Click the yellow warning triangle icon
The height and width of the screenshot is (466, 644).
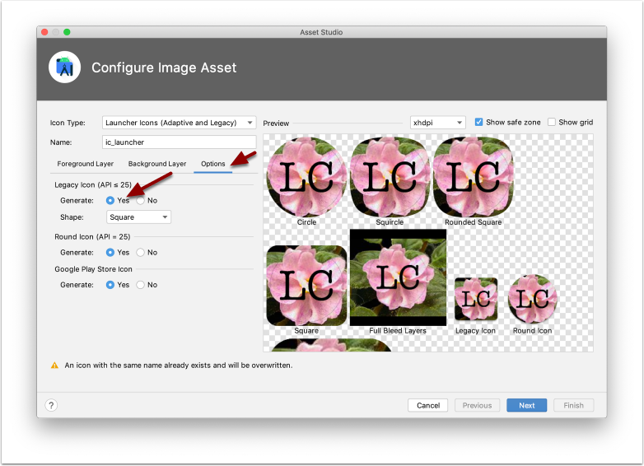pyautogui.click(x=54, y=365)
